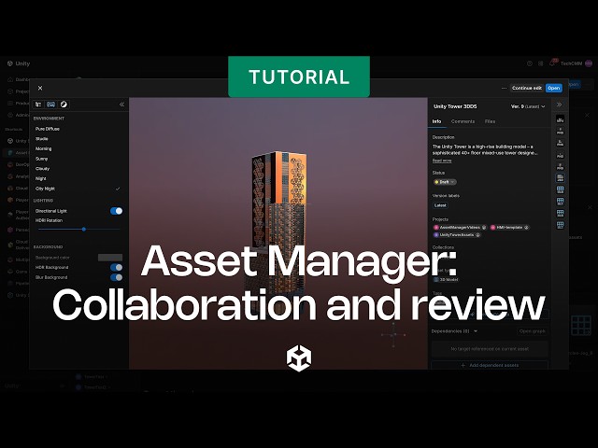
Task: Open the apps grid icon in the top bar
Action: click(540, 63)
